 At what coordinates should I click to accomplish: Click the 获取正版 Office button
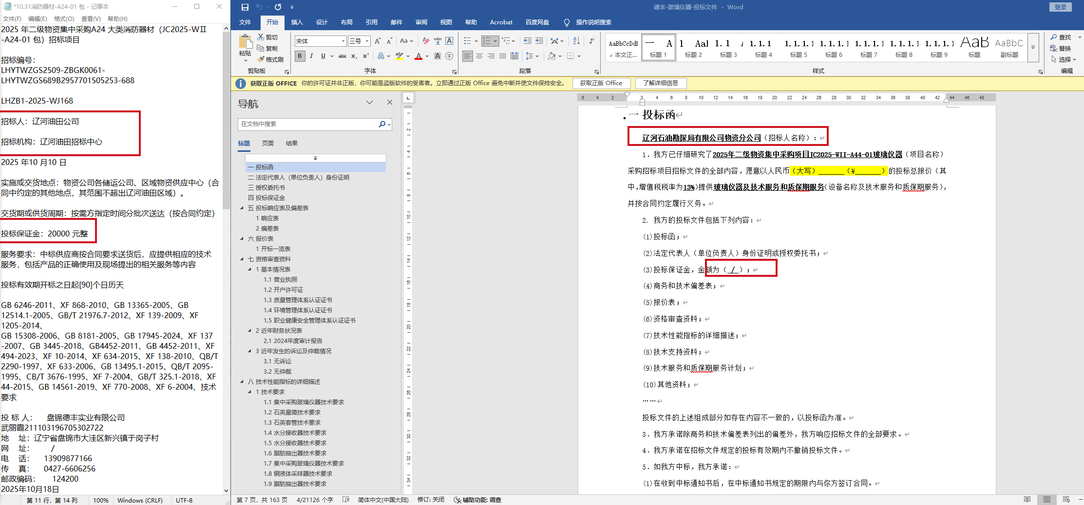click(601, 83)
